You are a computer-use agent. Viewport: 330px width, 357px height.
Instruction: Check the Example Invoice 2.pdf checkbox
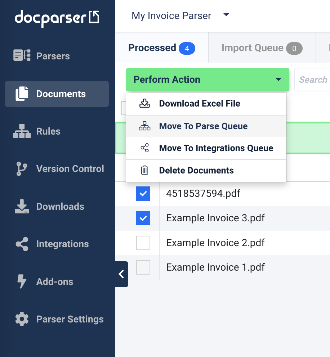point(143,243)
